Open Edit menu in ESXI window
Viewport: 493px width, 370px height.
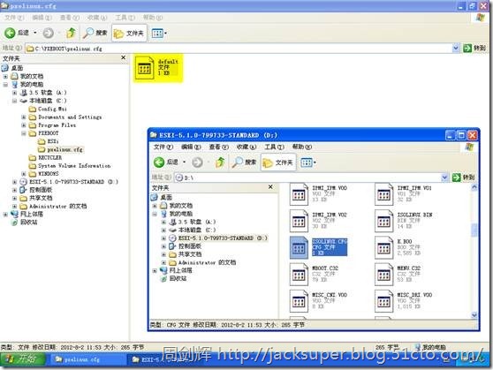coord(191,147)
